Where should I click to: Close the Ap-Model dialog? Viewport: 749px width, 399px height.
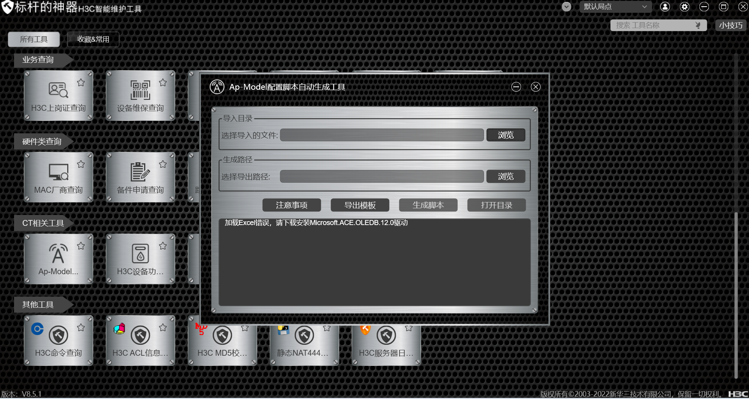tap(536, 87)
